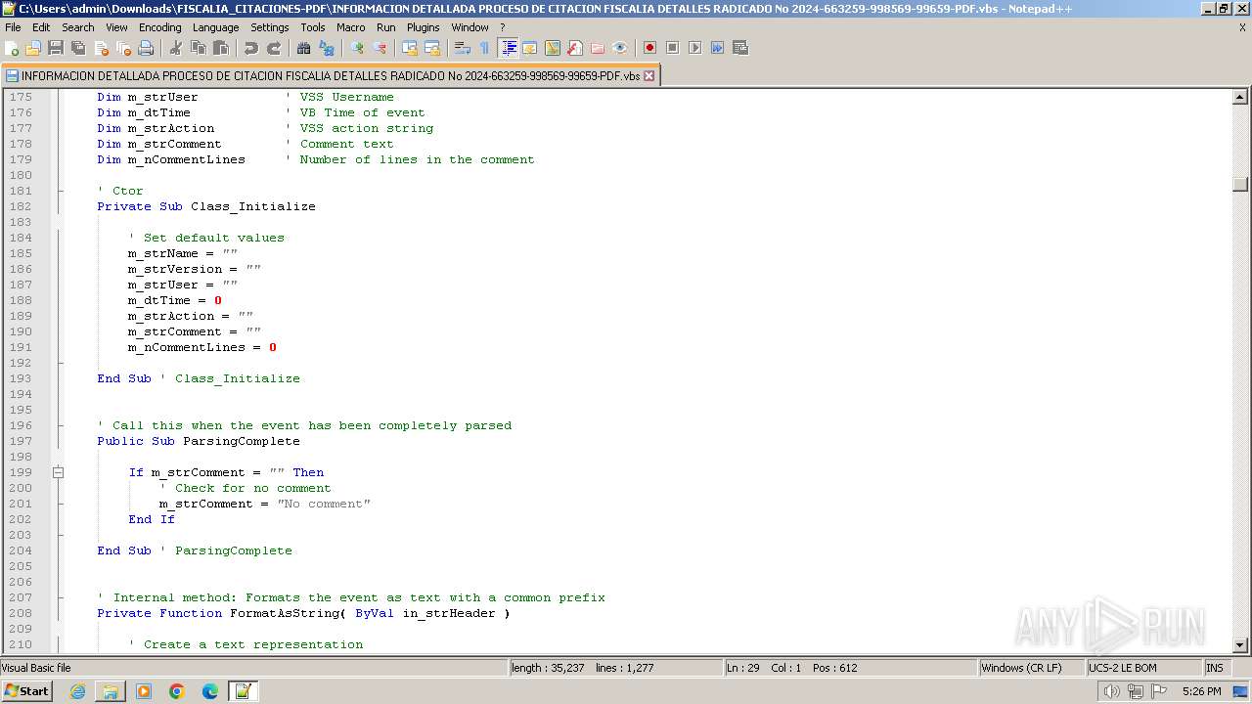
Task: Open Folder as Workspace panel
Action: click(x=598, y=48)
